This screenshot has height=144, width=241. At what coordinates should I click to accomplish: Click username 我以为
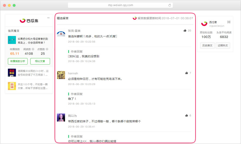pyautogui.click(x=72, y=116)
